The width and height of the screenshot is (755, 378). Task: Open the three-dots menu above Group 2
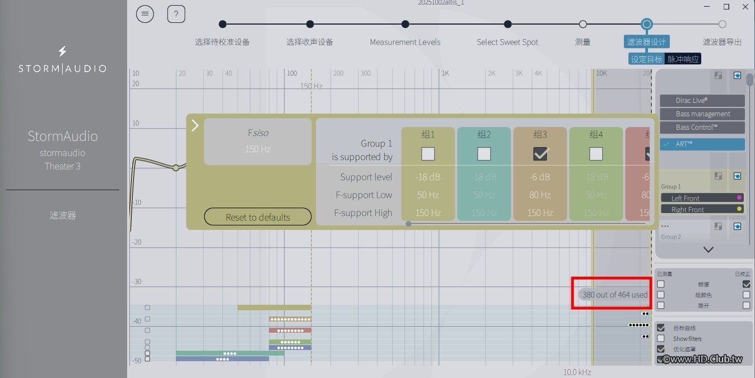[x=665, y=226]
